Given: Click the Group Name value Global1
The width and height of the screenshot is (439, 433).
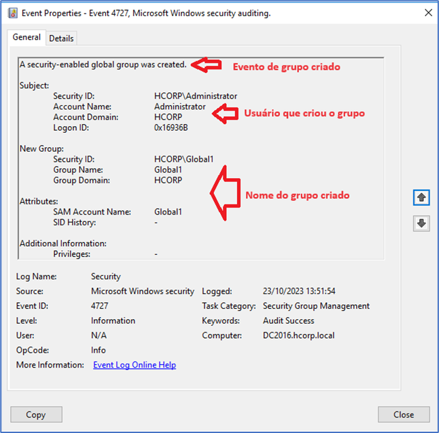Looking at the screenshot, I should coord(168,170).
